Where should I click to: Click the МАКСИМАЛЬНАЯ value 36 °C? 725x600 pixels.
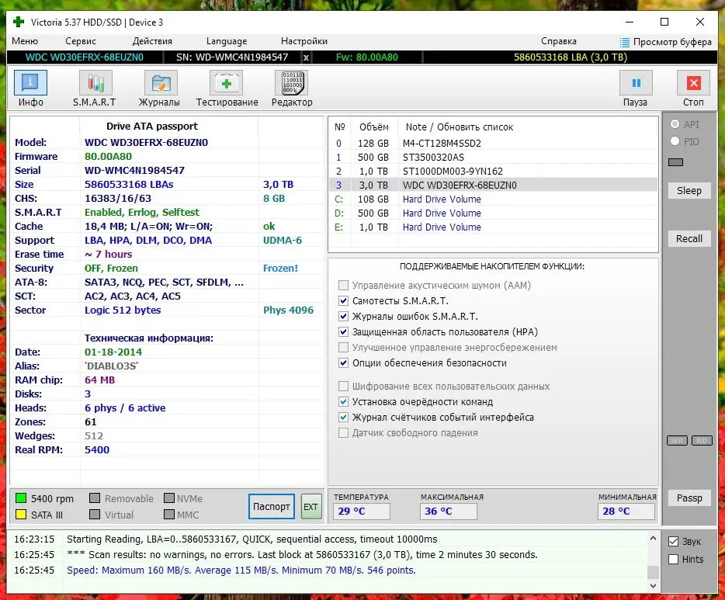click(x=448, y=512)
